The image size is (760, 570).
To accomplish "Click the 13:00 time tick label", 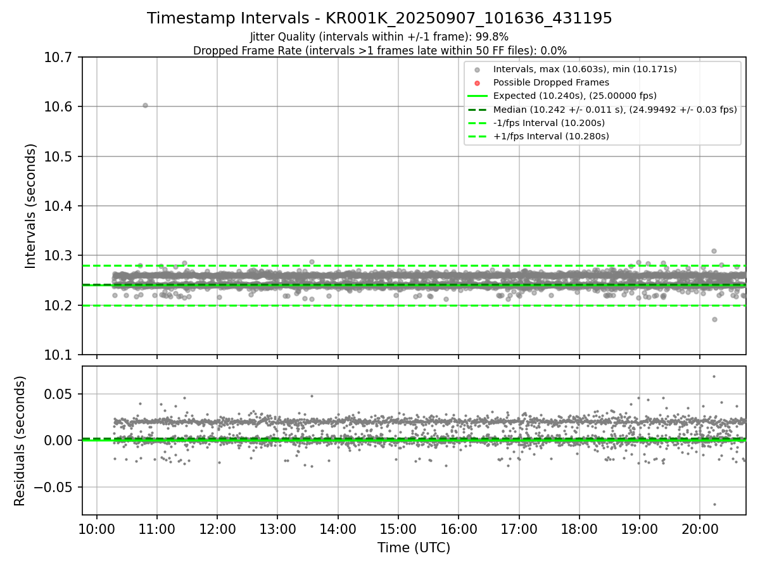I will [x=277, y=529].
